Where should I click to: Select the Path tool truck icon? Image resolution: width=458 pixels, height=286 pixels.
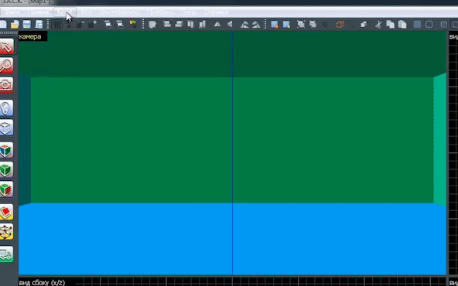(6, 254)
